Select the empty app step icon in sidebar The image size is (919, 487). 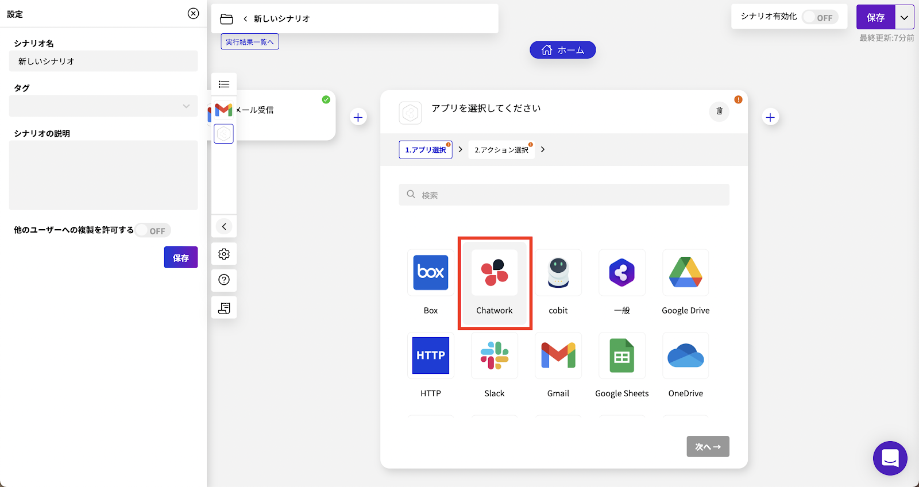point(223,134)
